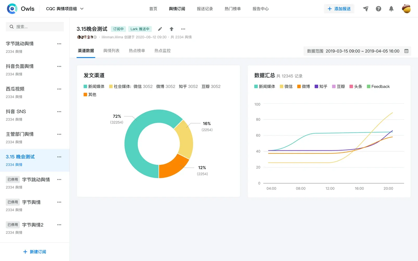The width and height of the screenshot is (418, 261).
Task: Click the upload arrow icon in title
Action: [171, 29]
